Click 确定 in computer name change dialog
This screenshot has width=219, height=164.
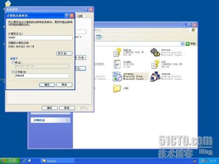point(47,85)
